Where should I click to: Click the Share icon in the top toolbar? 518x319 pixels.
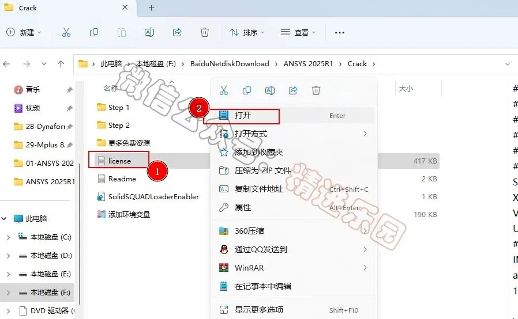pos(177,32)
